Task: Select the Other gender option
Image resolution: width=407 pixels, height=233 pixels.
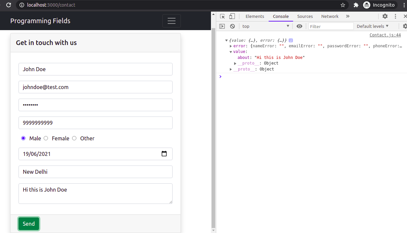Action: point(74,138)
